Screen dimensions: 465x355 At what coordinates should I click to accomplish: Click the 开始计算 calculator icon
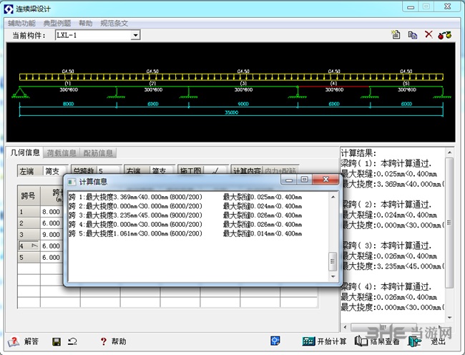308,341
